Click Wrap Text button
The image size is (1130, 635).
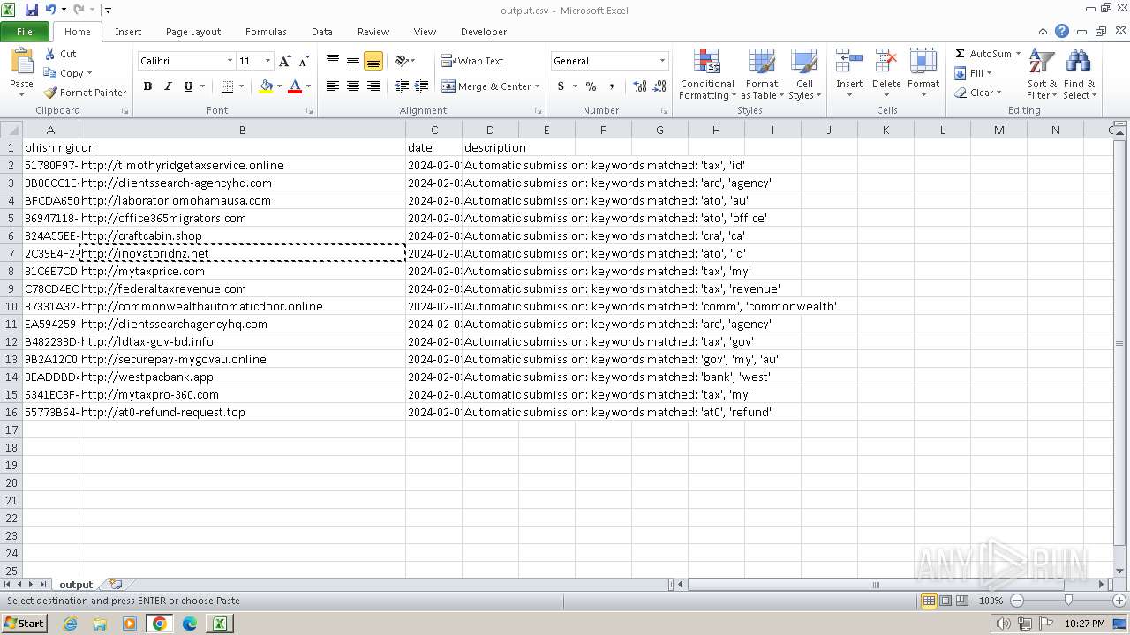click(473, 61)
